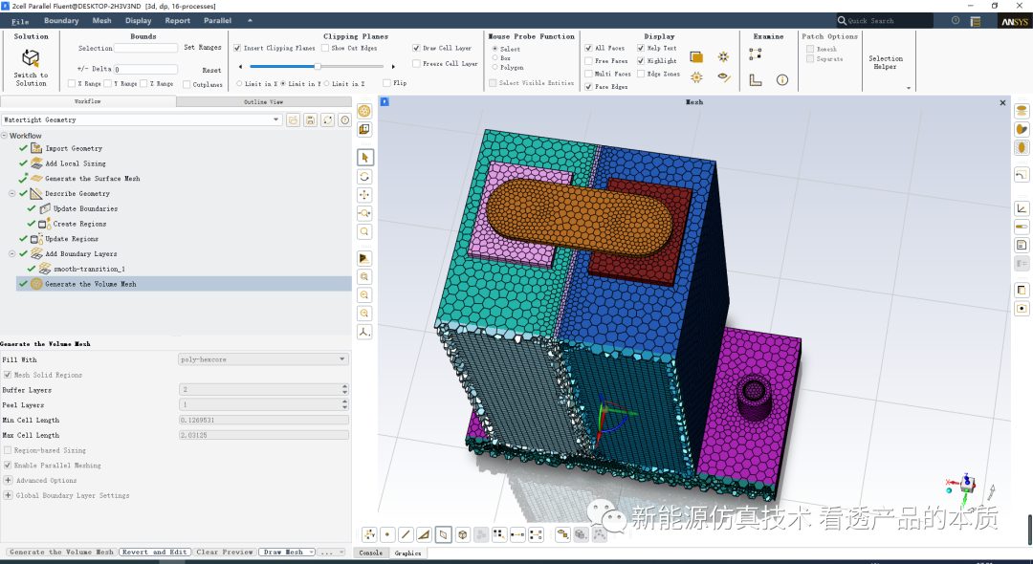Click the save workflow disk icon
1033x564 pixels.
pyautogui.click(x=310, y=120)
